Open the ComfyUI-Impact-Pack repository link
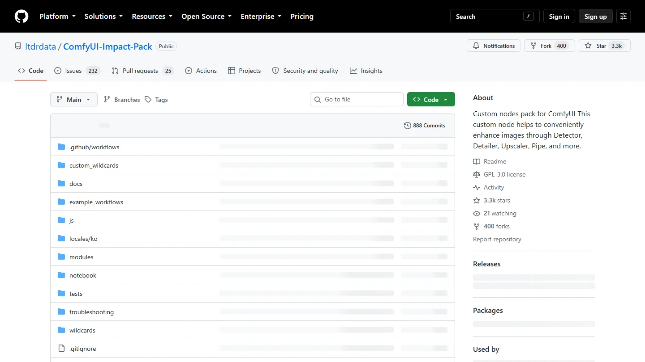This screenshot has height=362, width=645. click(x=107, y=46)
